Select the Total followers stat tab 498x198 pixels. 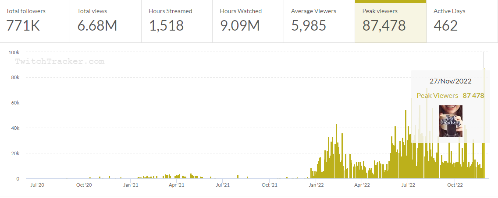pos(35,21)
